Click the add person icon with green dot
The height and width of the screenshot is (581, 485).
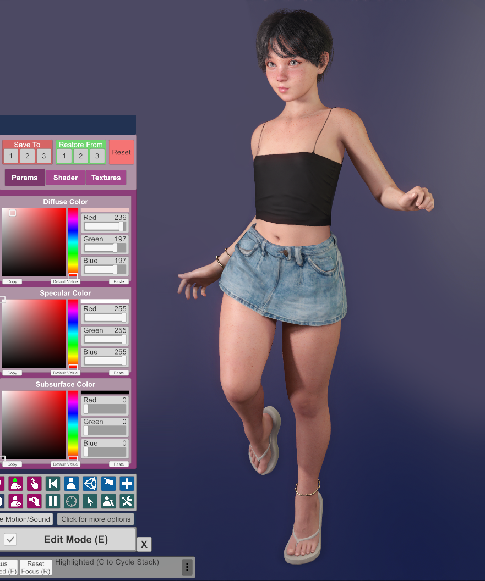[x=15, y=484]
